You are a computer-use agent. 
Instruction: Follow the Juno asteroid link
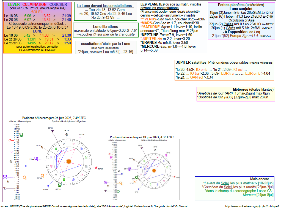pos(227,13)
